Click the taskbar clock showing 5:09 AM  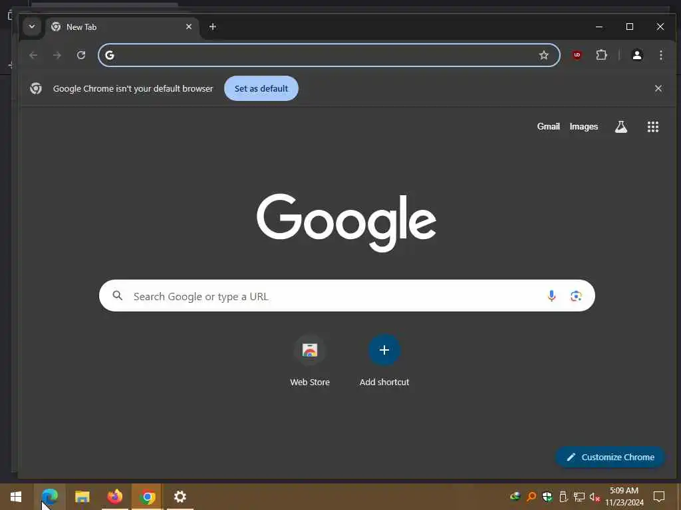[x=624, y=497]
